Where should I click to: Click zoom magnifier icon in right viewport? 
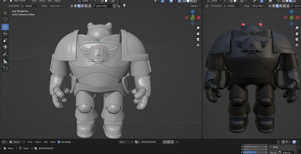click(297, 28)
